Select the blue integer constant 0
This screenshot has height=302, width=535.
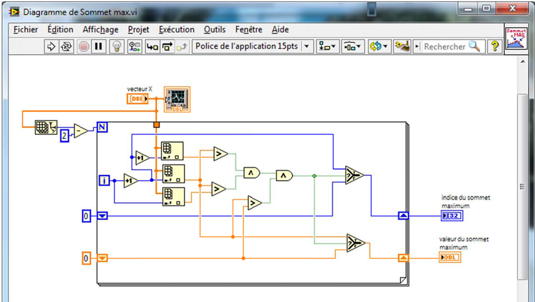coord(86,216)
